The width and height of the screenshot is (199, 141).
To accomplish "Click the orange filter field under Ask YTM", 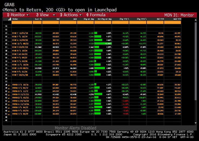I will pos(173,22).
